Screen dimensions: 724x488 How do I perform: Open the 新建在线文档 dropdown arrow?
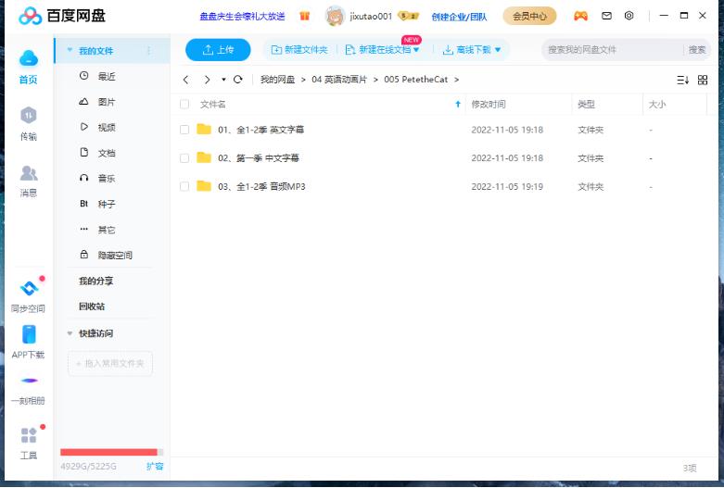[x=416, y=50]
